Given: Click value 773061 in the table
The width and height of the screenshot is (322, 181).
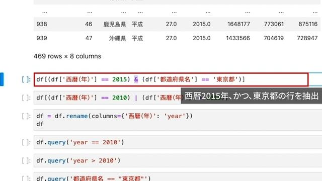Looking at the screenshot, I should pos(274,24).
